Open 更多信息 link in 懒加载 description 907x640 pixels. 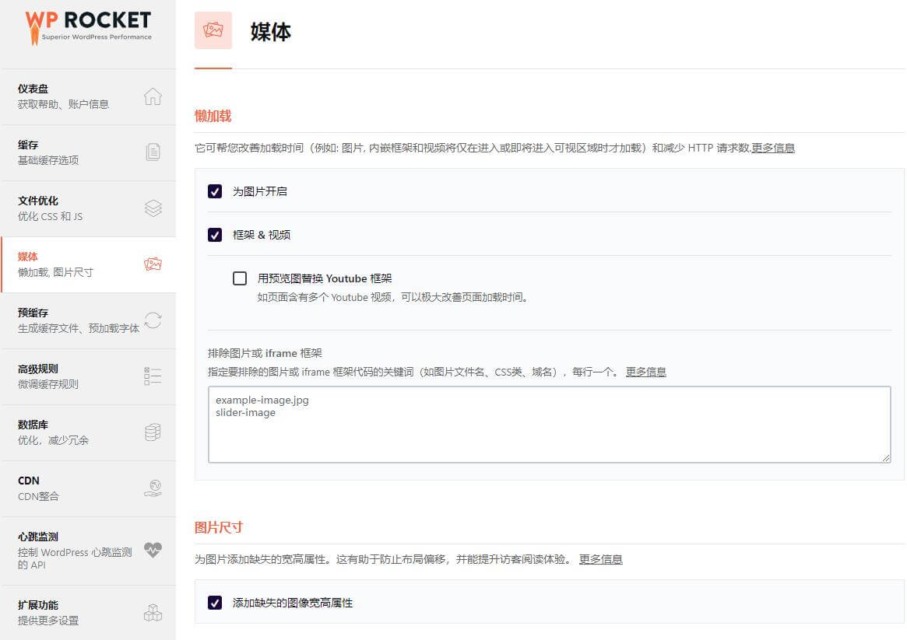[x=772, y=148]
